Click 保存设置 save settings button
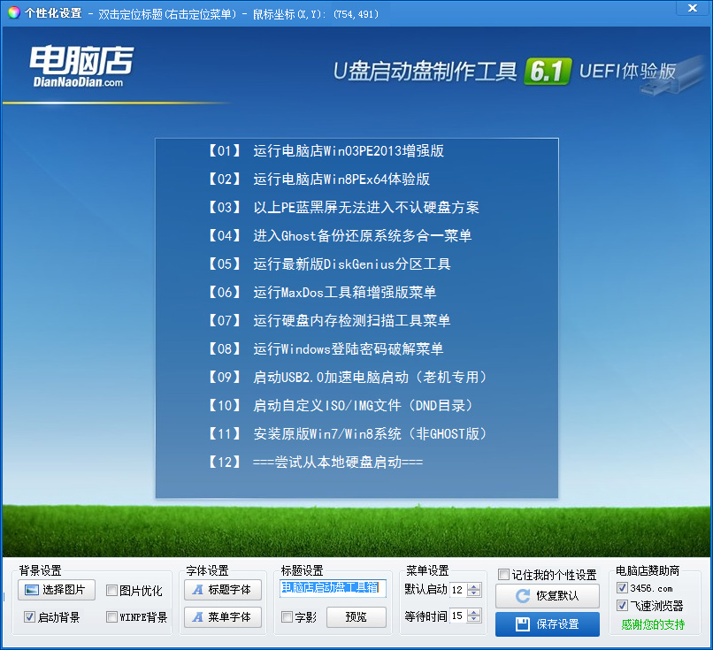 tap(547, 624)
